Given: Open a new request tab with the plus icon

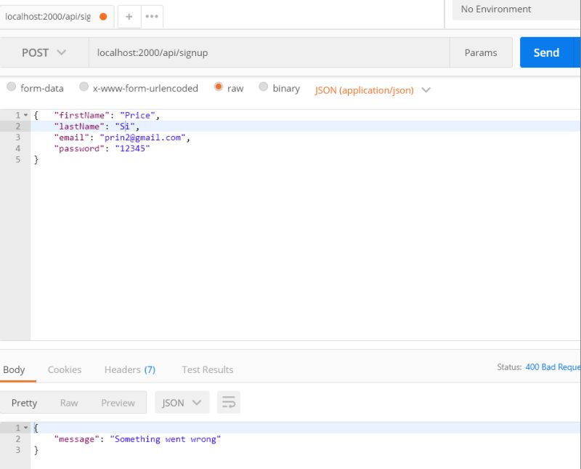Looking at the screenshot, I should [129, 15].
